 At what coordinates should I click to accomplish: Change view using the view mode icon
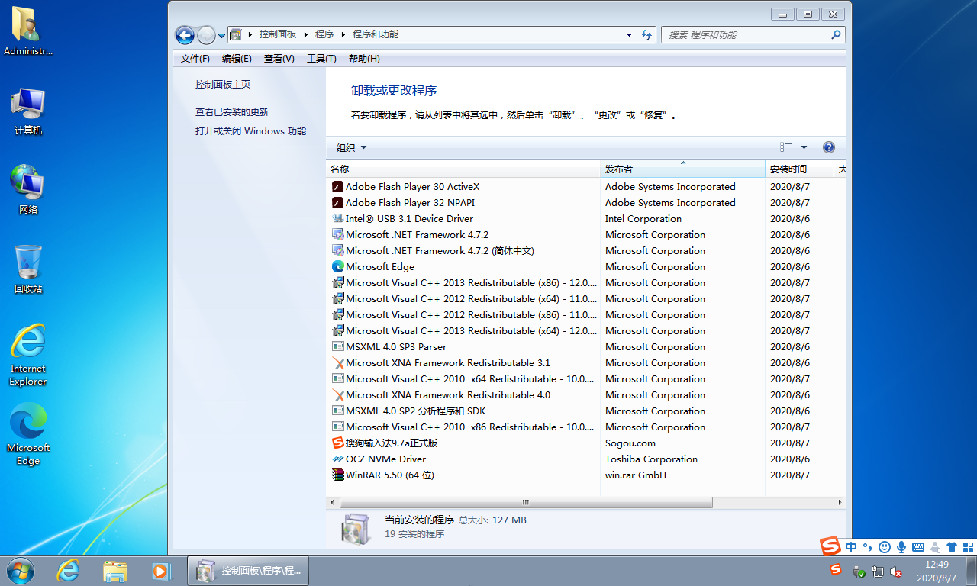[786, 147]
